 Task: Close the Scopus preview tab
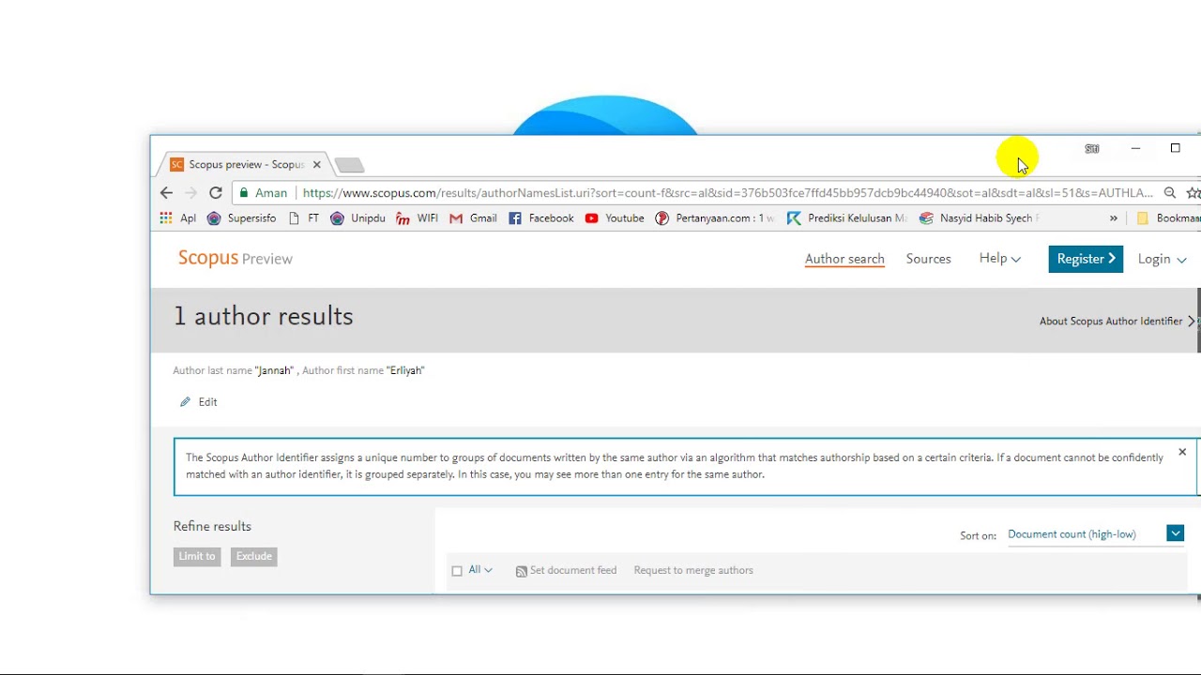point(317,165)
